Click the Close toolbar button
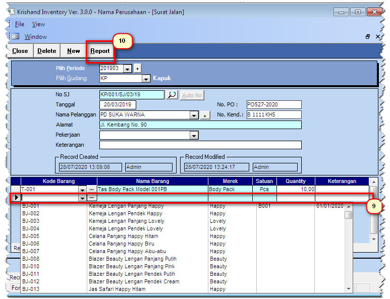The height and width of the screenshot is (299, 390). 20,51
